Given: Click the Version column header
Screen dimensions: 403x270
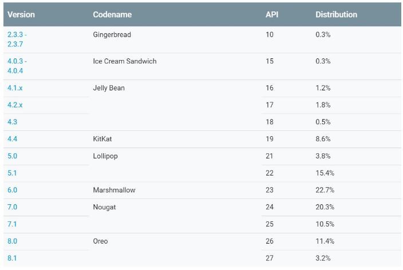Looking at the screenshot, I should tap(21, 15).
